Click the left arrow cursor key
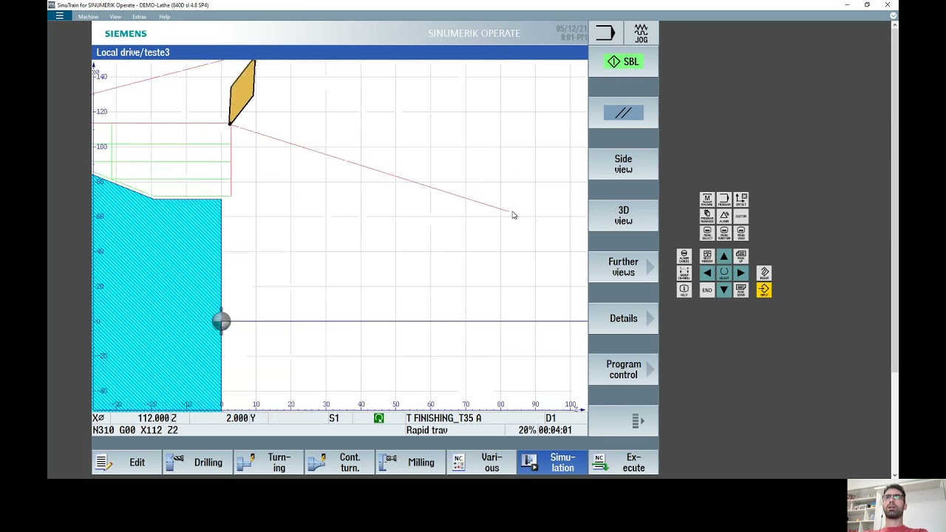Viewport: 946px width, 532px height. (707, 273)
